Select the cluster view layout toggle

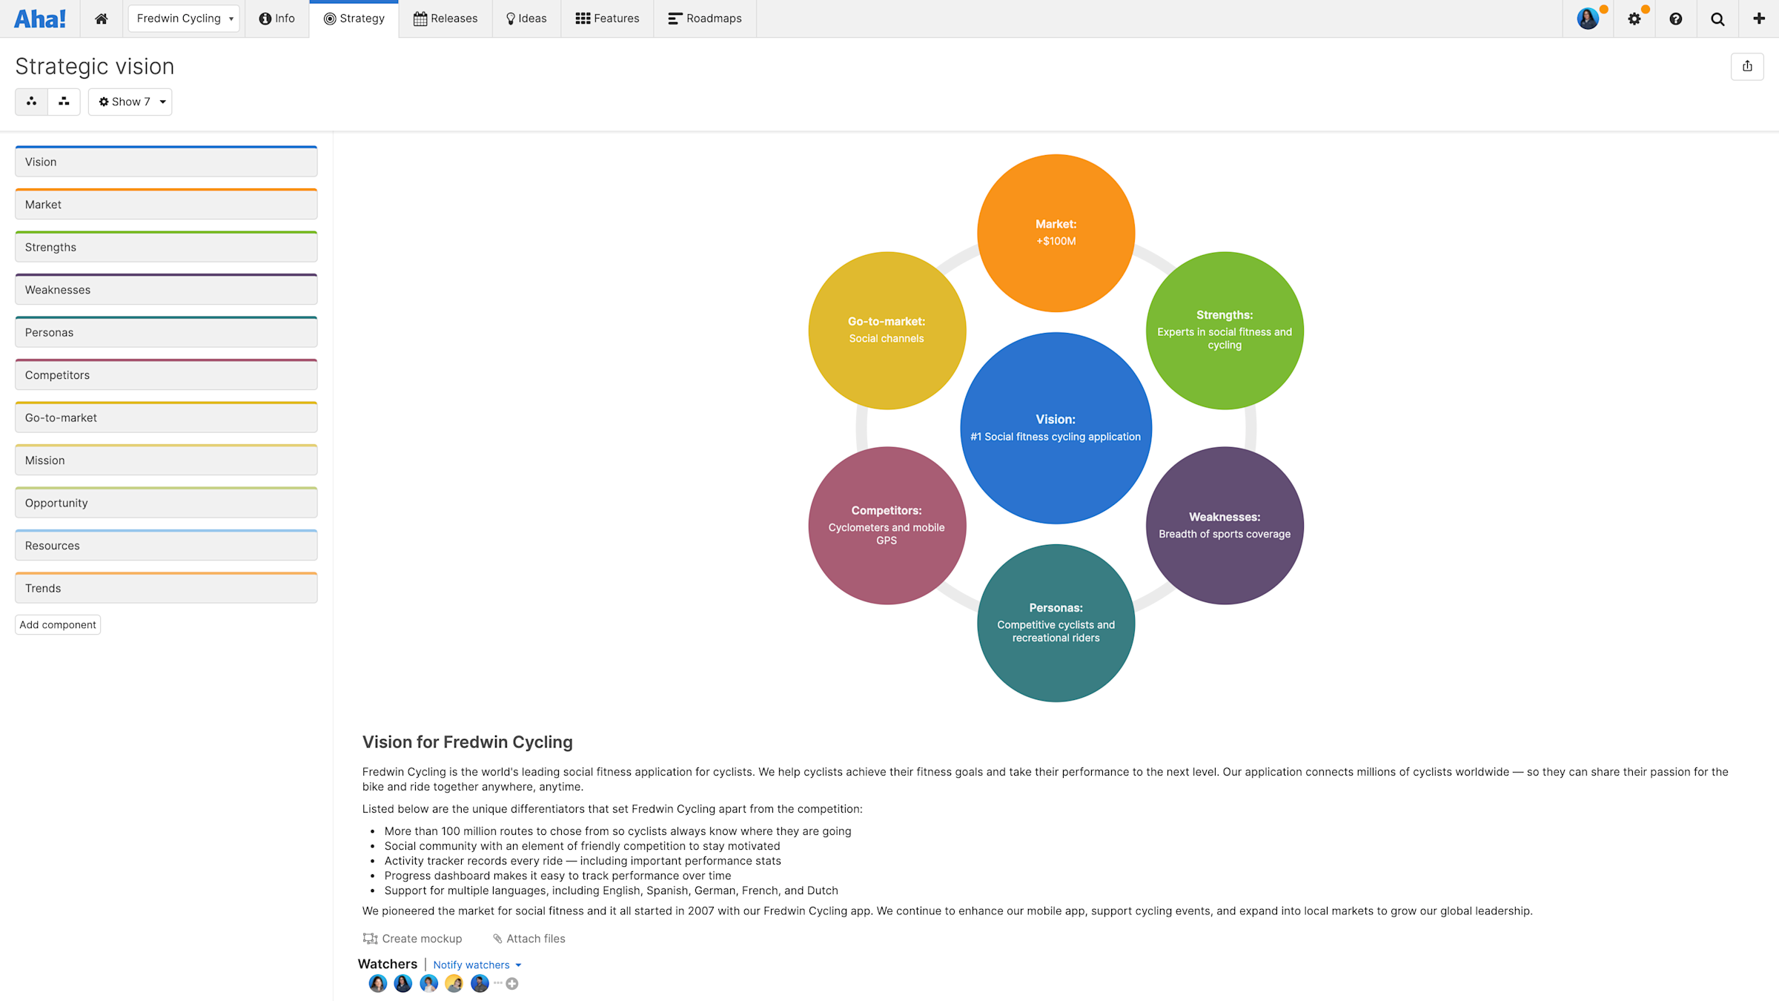(30, 102)
